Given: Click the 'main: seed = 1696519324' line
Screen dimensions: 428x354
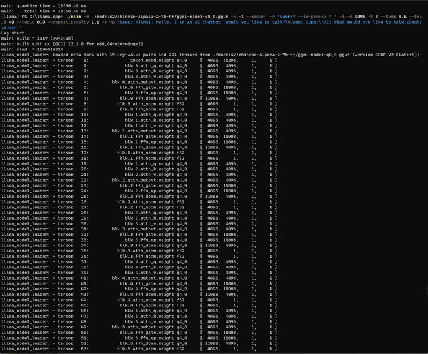Looking at the screenshot, I should pos(32,49).
